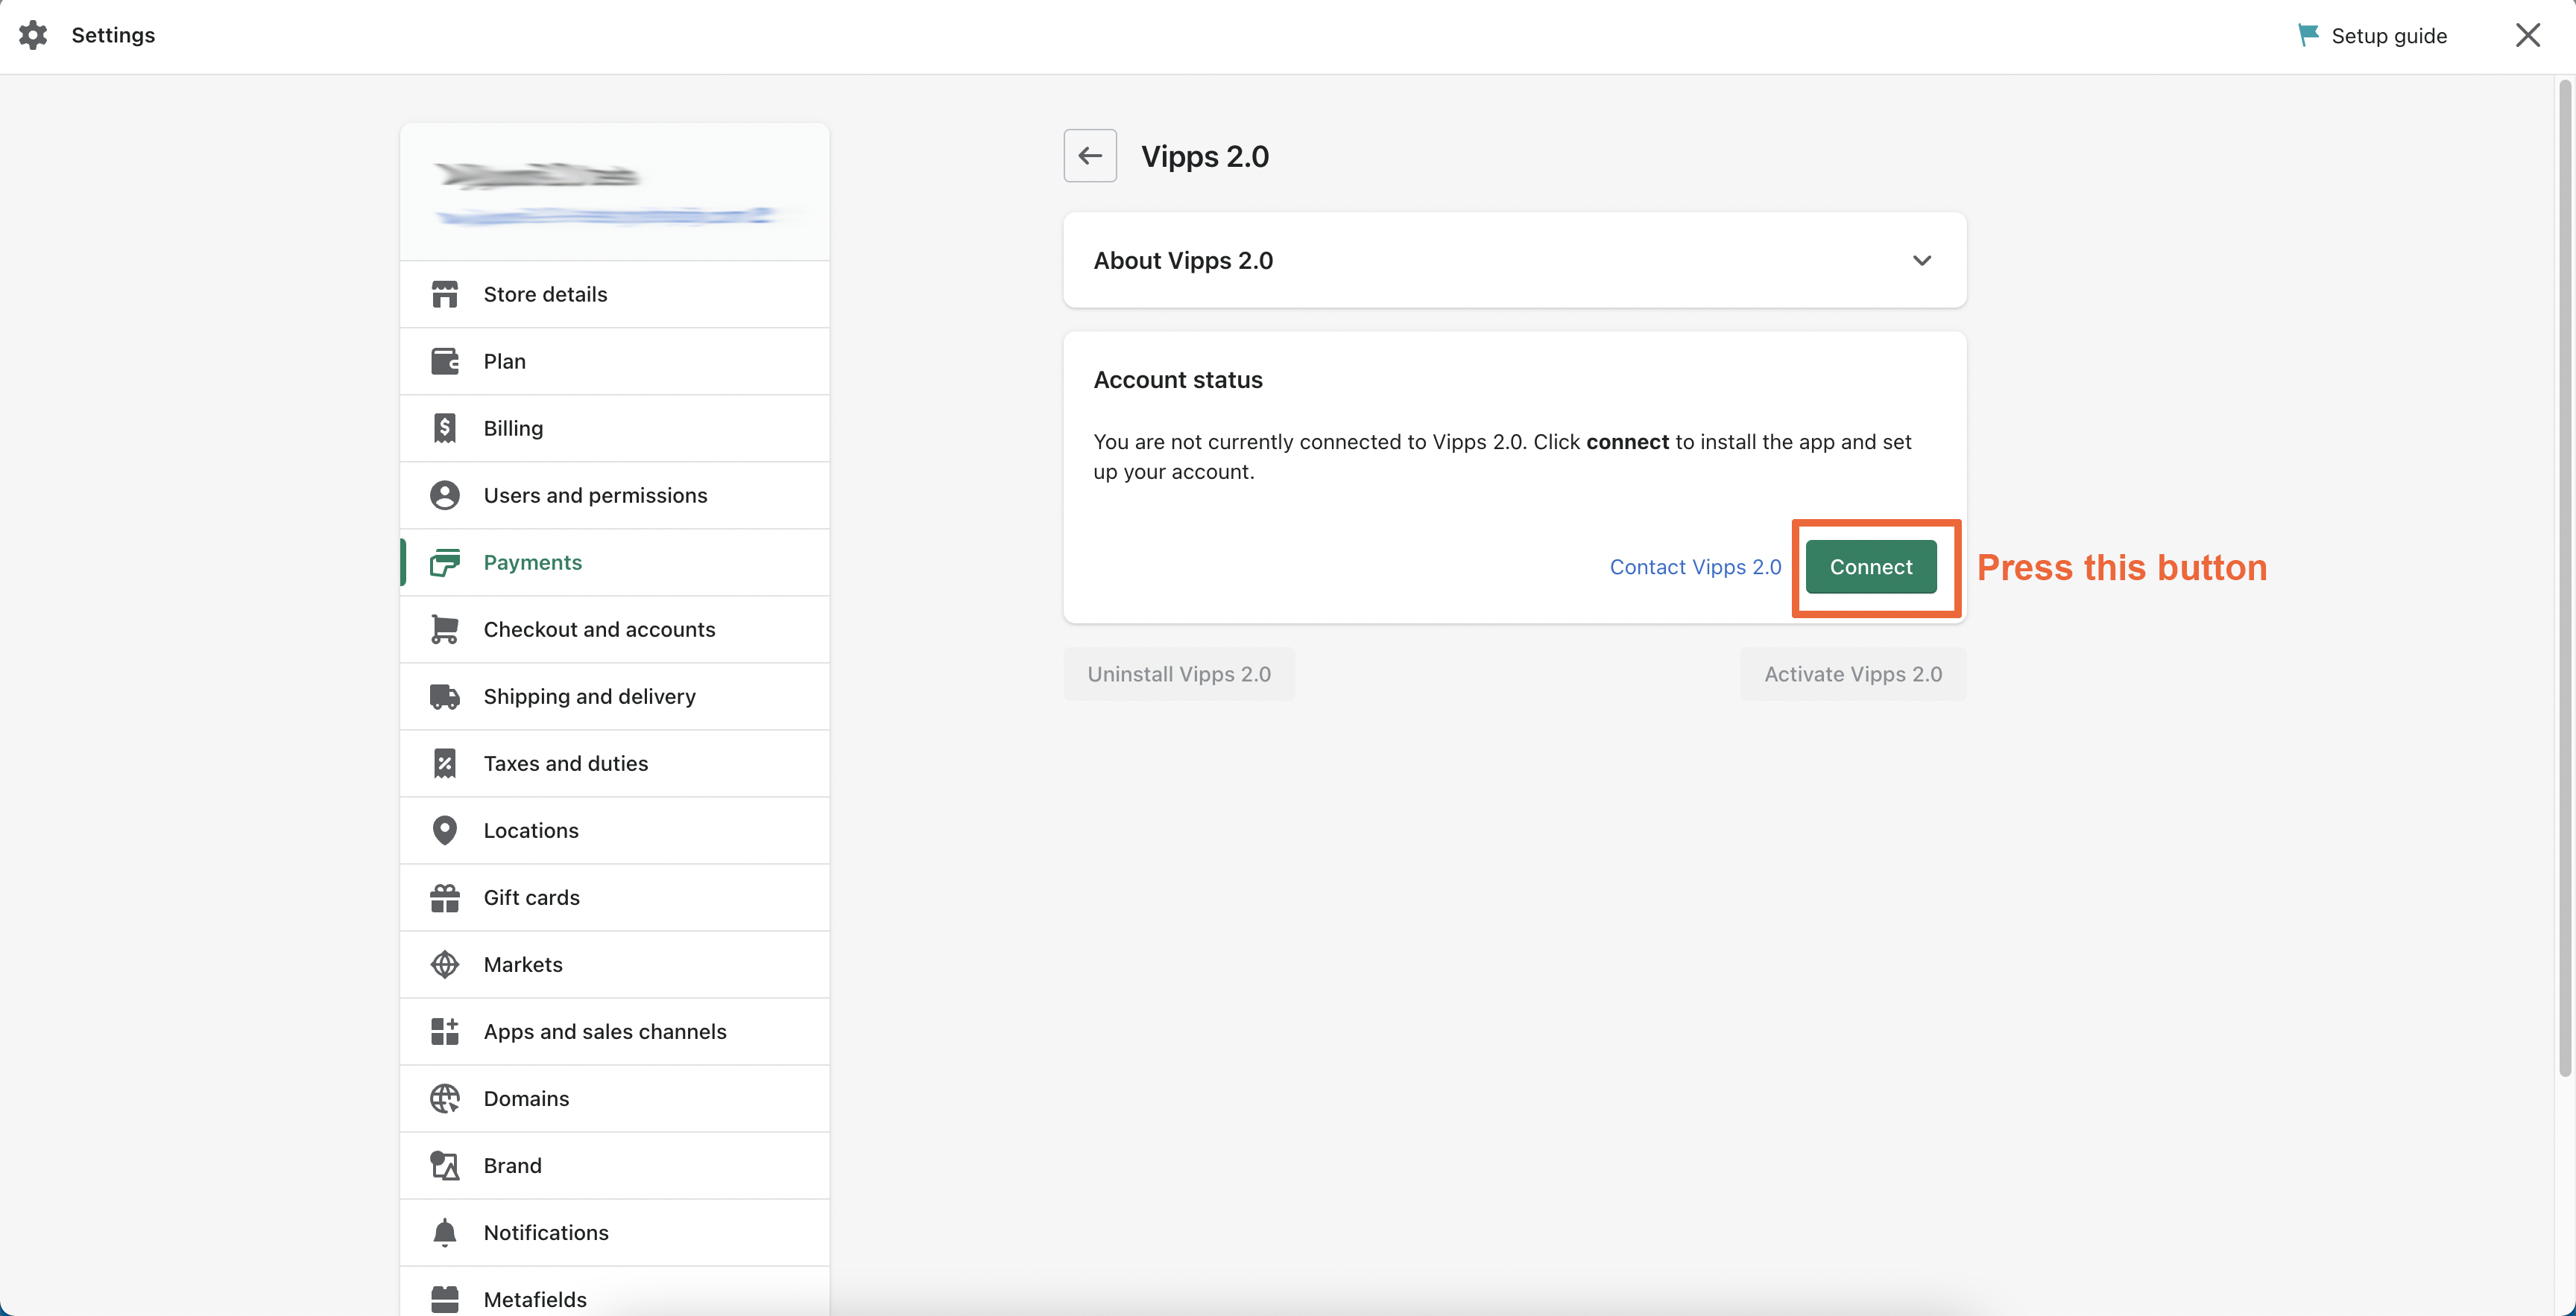
Task: Click the Payments card icon
Action: (x=445, y=562)
